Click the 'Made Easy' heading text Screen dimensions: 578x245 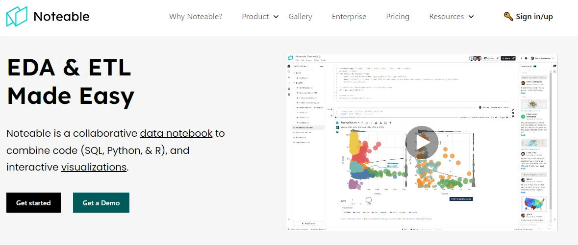click(x=71, y=96)
